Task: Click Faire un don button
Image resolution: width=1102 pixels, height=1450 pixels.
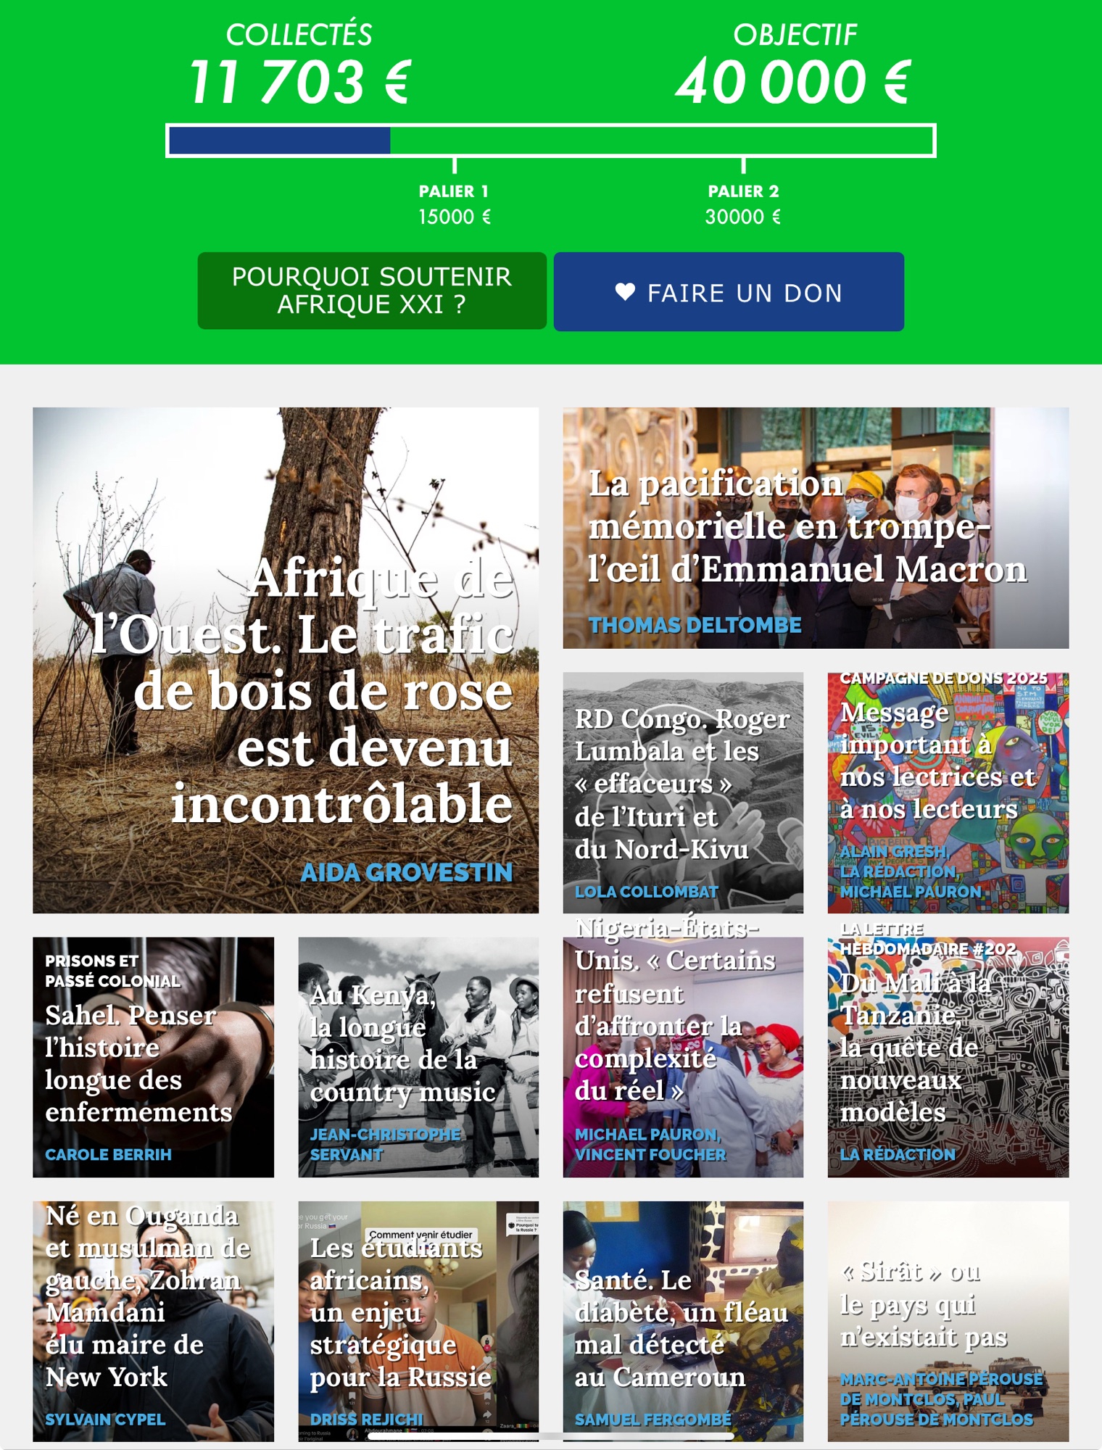Action: pyautogui.click(x=729, y=291)
